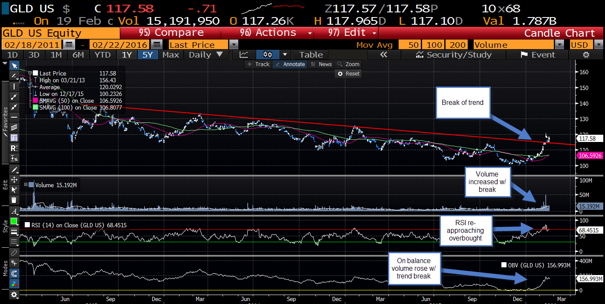
Task: Select the horizontal line drawing tool
Action: click(x=14, y=117)
